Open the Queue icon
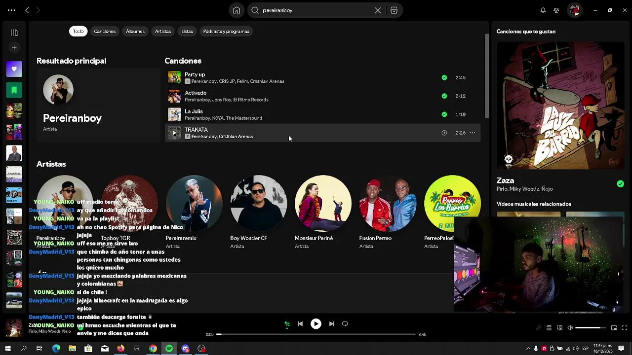This screenshot has height=355, width=632. coord(549,328)
